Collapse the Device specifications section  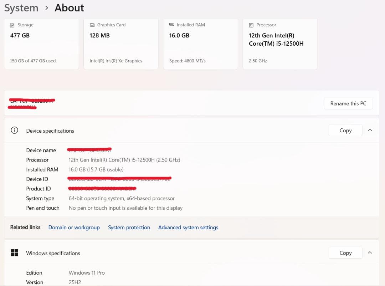click(x=370, y=130)
